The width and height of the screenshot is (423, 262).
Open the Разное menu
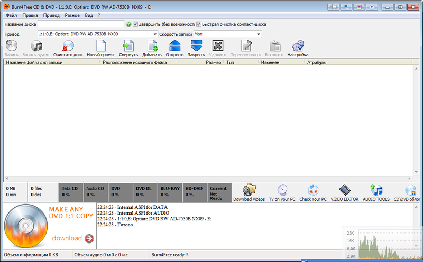(x=72, y=16)
